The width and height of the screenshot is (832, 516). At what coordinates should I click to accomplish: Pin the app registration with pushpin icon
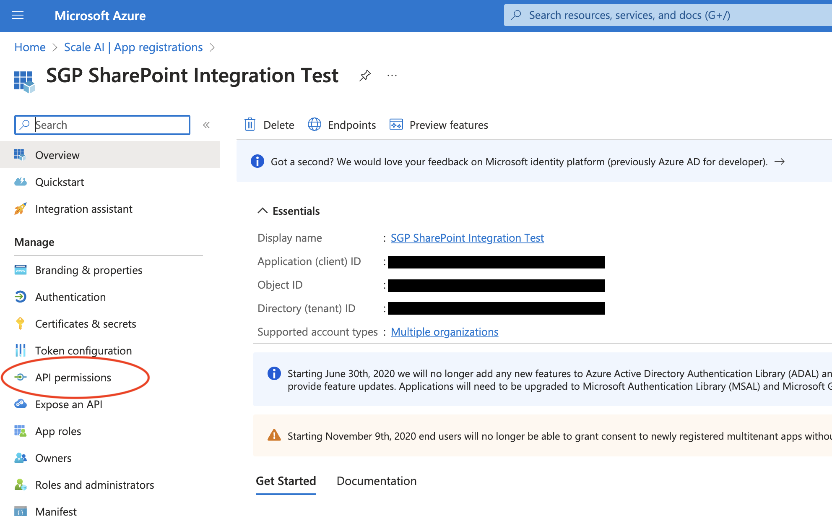[365, 76]
